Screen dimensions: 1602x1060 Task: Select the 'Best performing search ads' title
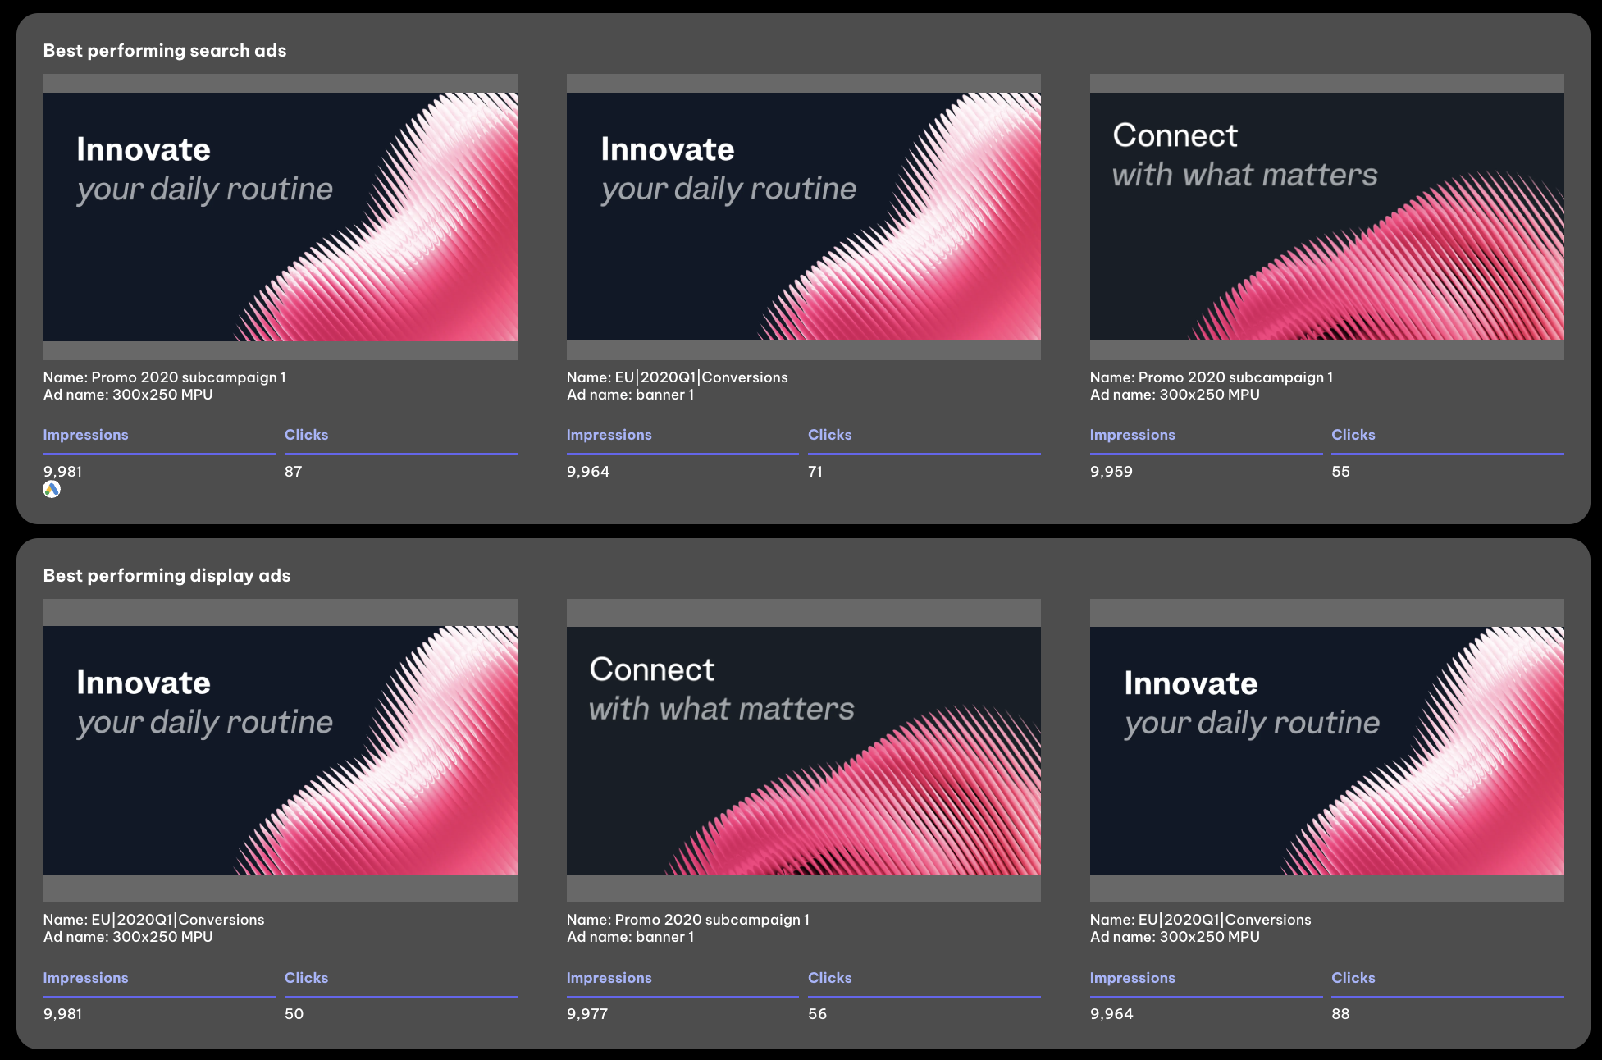[165, 51]
